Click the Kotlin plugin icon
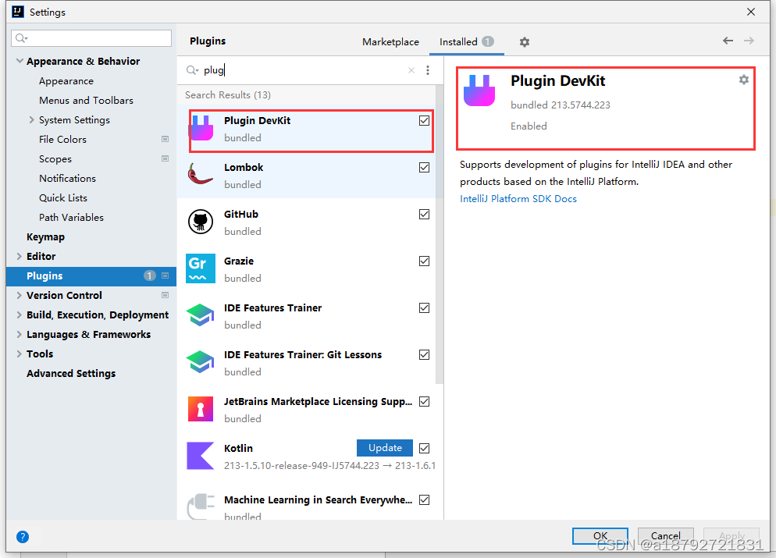Screen dimensions: 776x558 pyautogui.click(x=201, y=456)
